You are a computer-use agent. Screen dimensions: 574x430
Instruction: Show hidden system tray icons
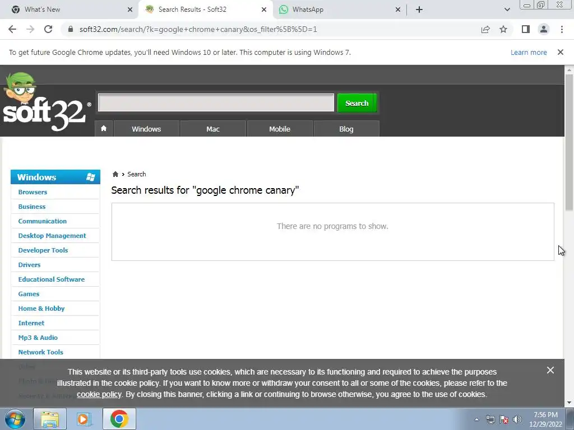click(x=476, y=419)
